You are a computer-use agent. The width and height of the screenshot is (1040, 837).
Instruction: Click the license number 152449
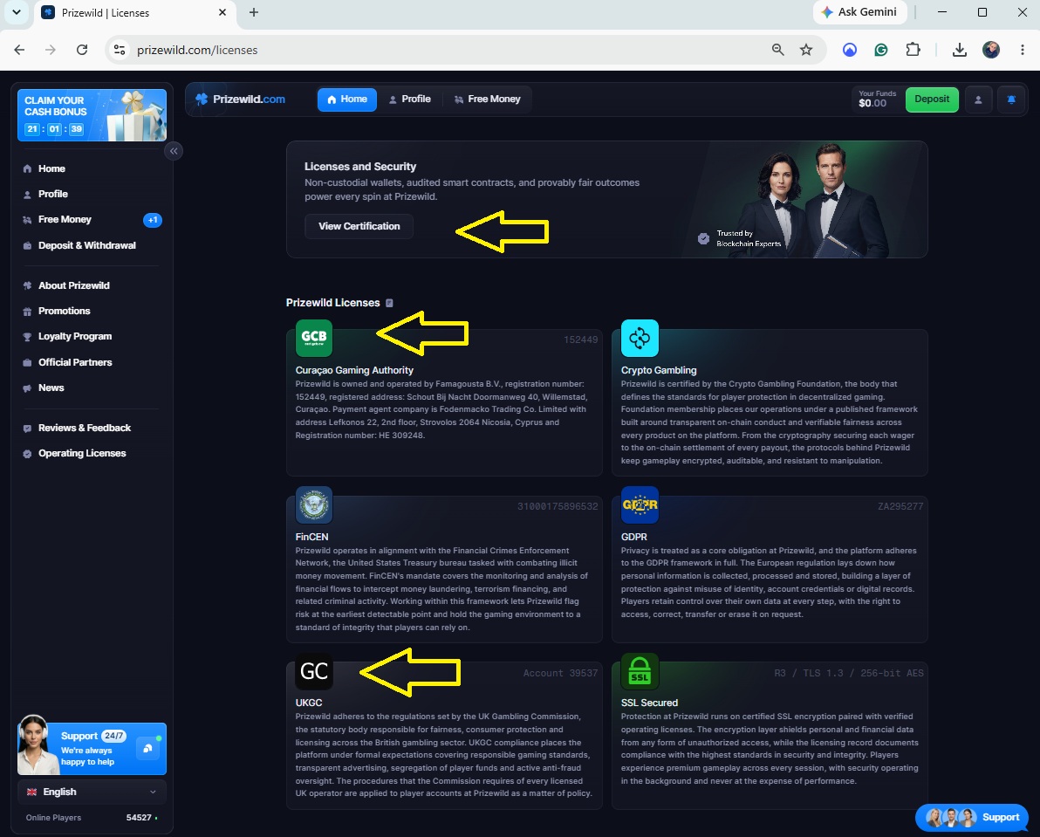point(580,340)
